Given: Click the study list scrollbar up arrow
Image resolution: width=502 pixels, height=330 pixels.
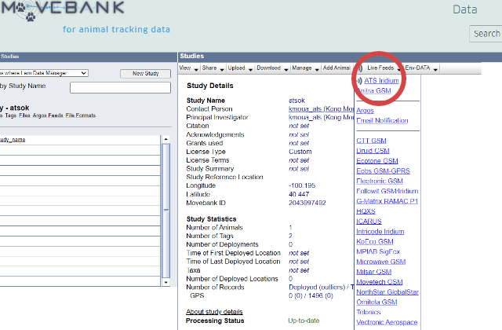Looking at the screenshot, I should coord(166,139).
